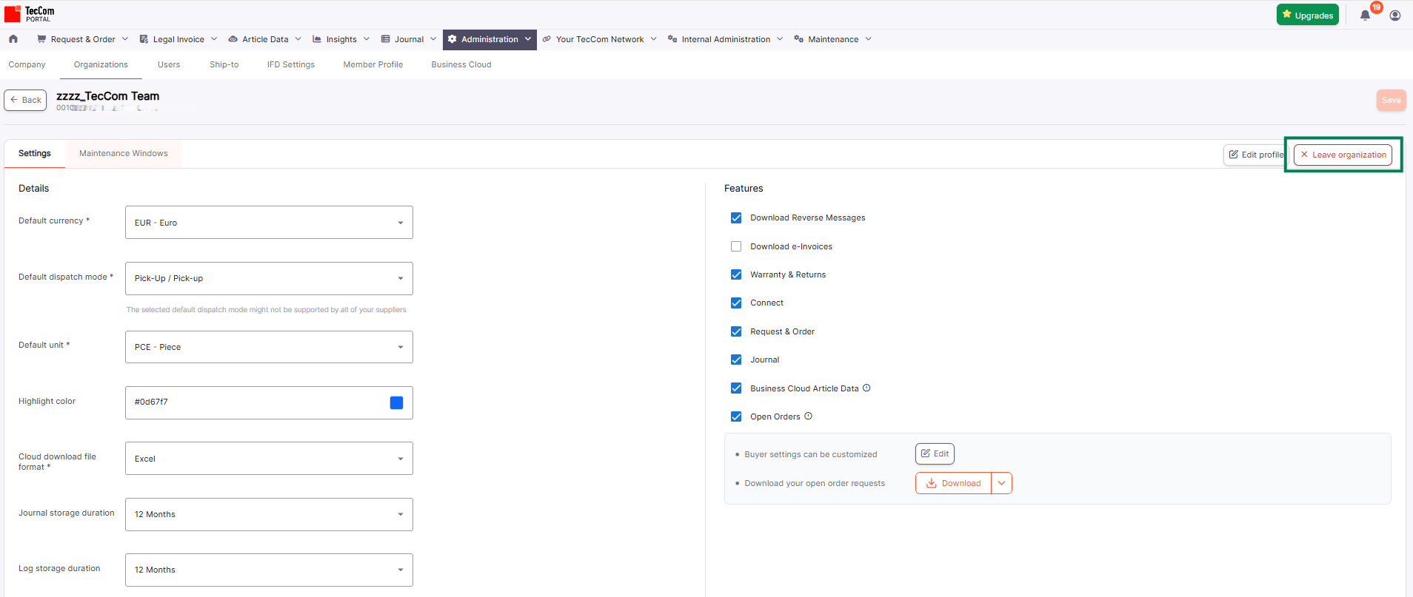Screen dimensions: 1413x597
Task: Switch to the Users tab
Action: pyautogui.click(x=169, y=64)
